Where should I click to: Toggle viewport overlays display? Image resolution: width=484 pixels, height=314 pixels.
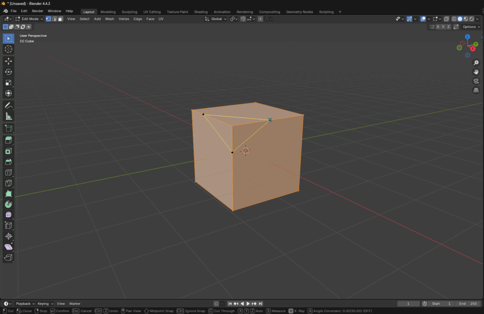pyautogui.click(x=423, y=19)
